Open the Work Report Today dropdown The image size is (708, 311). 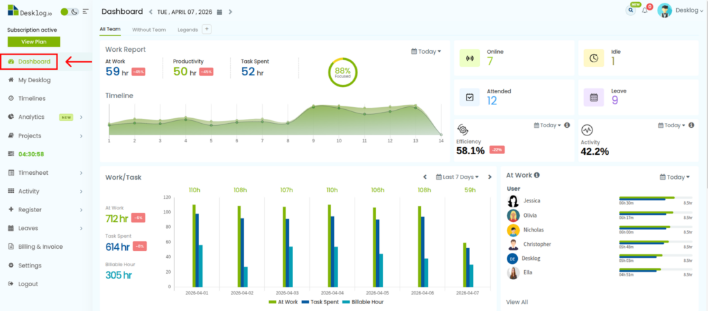(426, 51)
